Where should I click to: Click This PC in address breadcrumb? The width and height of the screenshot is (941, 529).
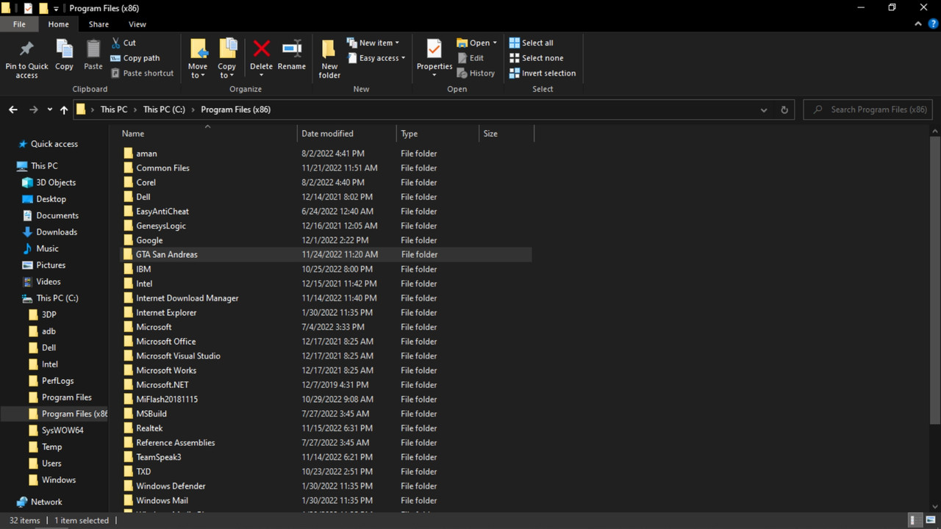click(114, 109)
